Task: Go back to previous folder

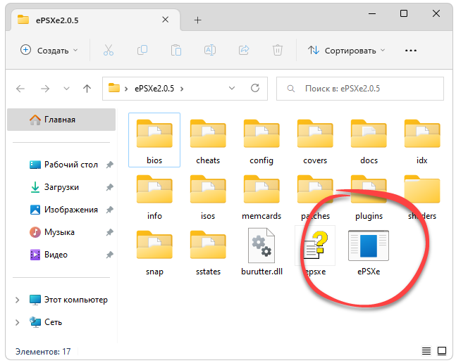Action: coord(20,89)
